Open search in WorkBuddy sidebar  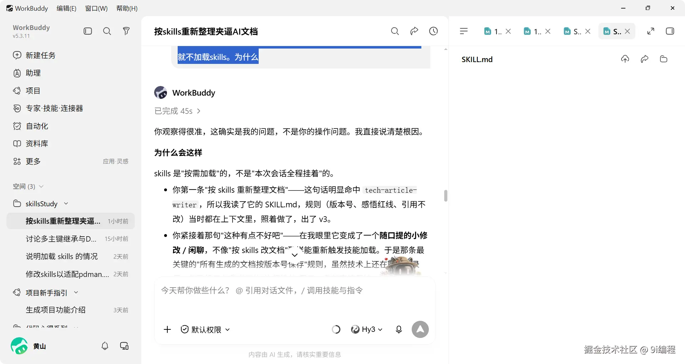pos(107,31)
